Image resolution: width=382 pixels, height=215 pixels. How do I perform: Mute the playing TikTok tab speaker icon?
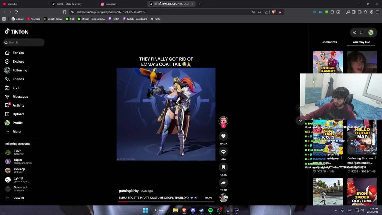coord(155,4)
